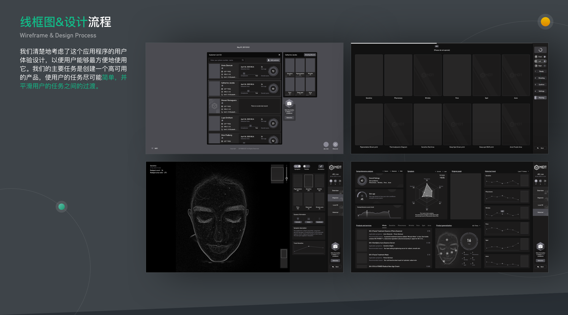Image resolution: width=568 pixels, height=315 pixels.
Task: Click step 5 Parsing
Action: [x=540, y=98]
